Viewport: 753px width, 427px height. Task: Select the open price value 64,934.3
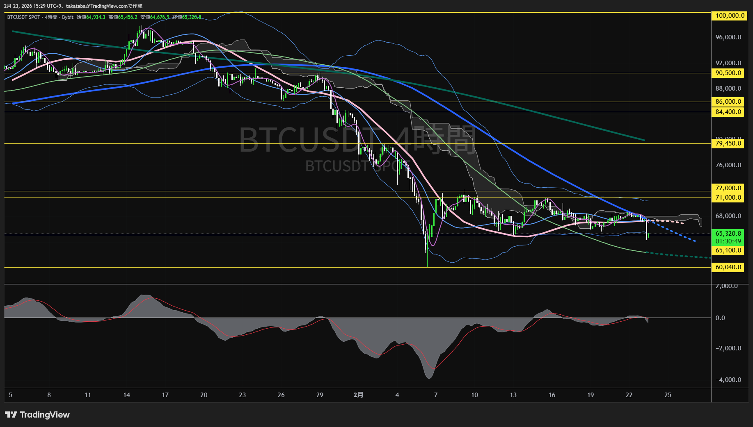(x=96, y=17)
